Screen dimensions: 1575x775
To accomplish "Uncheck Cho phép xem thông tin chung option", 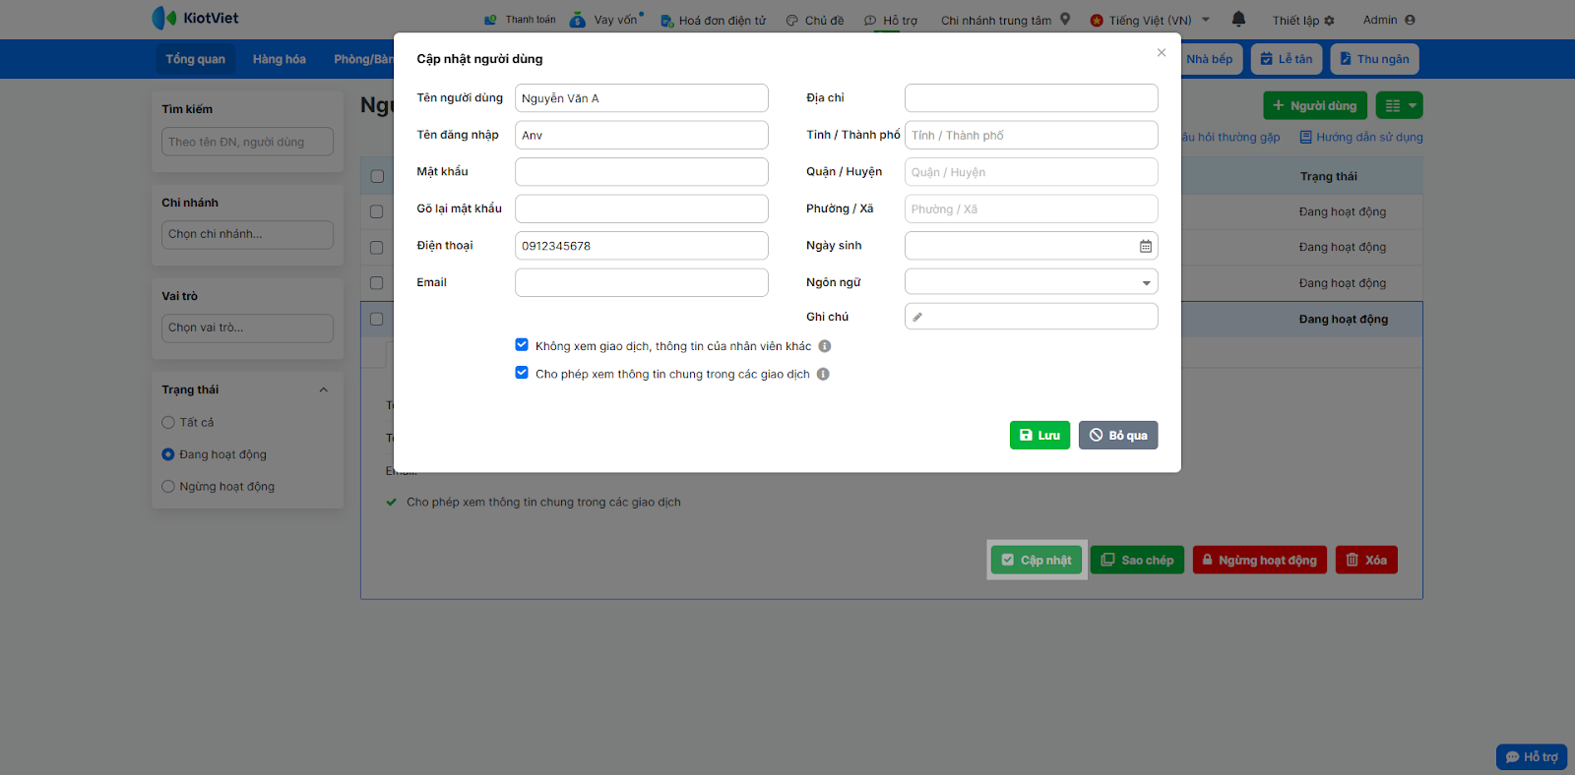I will pyautogui.click(x=522, y=373).
